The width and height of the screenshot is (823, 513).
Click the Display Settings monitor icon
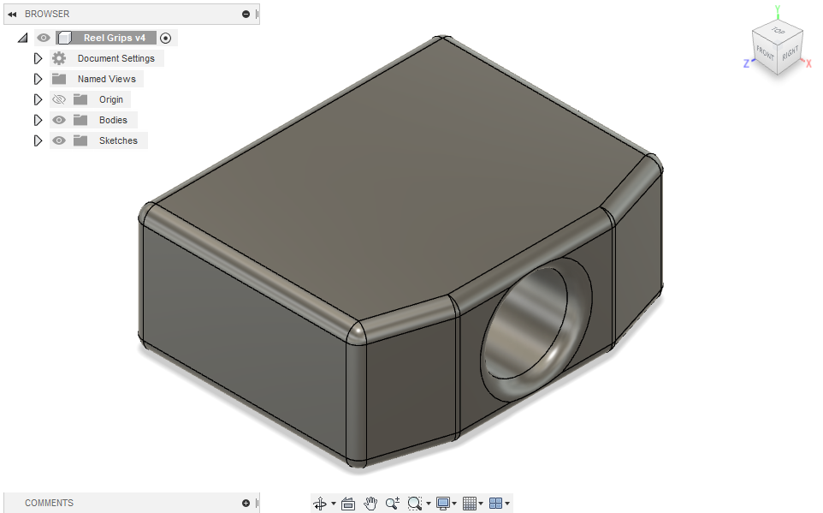point(441,504)
